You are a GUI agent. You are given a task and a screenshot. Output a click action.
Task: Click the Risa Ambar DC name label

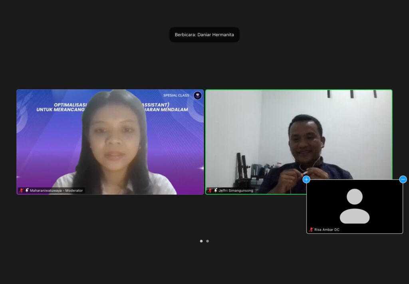click(x=327, y=230)
